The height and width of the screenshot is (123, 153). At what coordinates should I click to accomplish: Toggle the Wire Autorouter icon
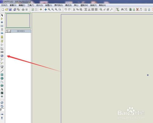118,10
